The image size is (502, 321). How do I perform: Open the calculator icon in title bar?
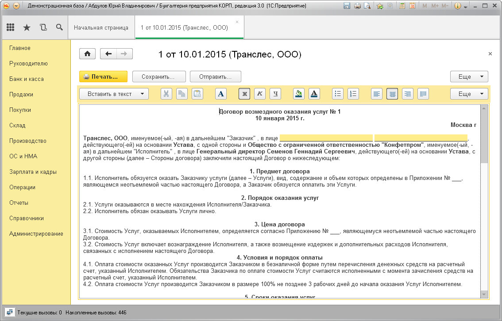[402, 6]
